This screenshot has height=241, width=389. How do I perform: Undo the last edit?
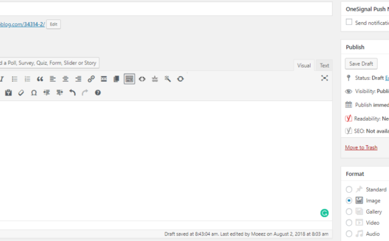tap(72, 92)
